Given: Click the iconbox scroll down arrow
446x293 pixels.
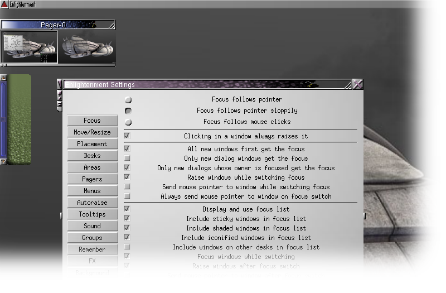Looking at the screenshot, I should pyautogui.click(x=3, y=162).
